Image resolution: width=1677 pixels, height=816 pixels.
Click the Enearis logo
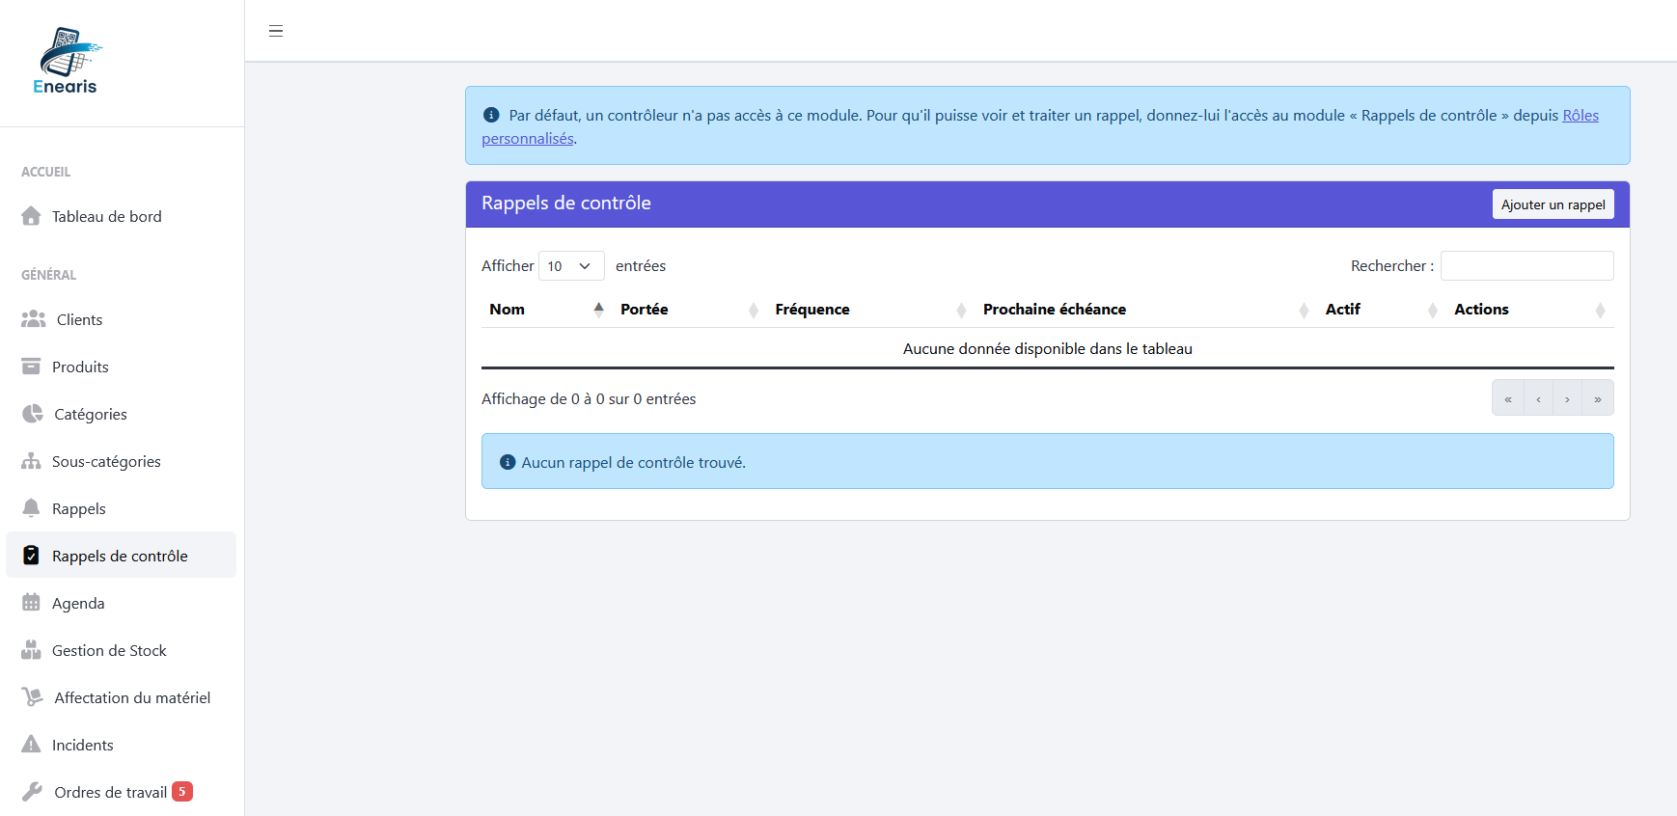(x=67, y=61)
